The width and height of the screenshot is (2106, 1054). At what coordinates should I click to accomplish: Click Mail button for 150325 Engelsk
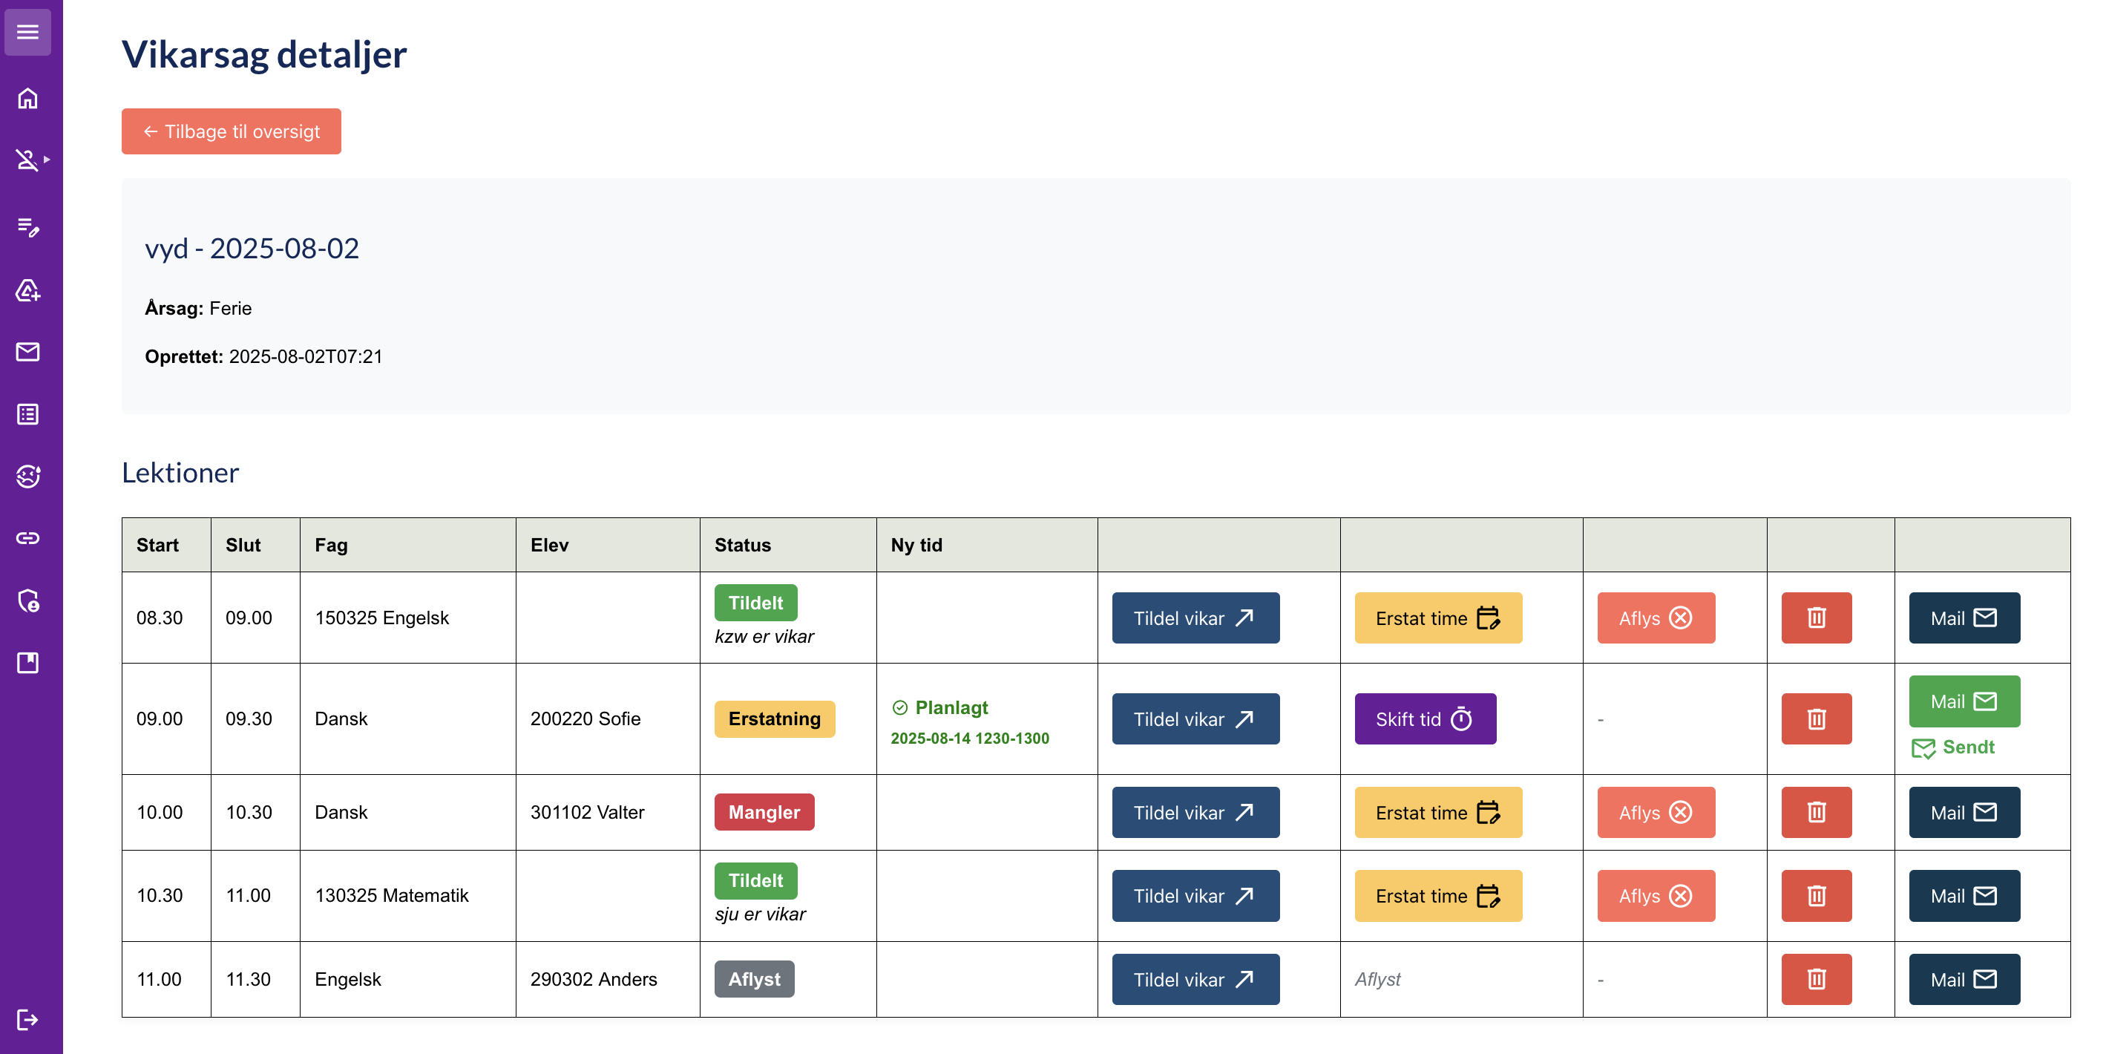click(1963, 618)
